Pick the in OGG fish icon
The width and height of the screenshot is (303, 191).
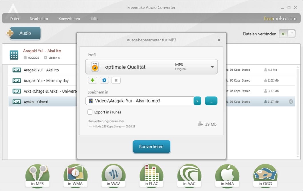pos(265,176)
